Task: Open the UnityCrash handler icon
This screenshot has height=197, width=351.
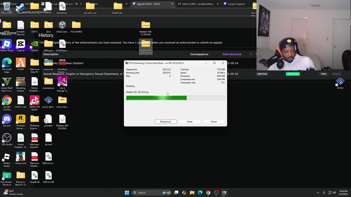Action: click(x=62, y=27)
